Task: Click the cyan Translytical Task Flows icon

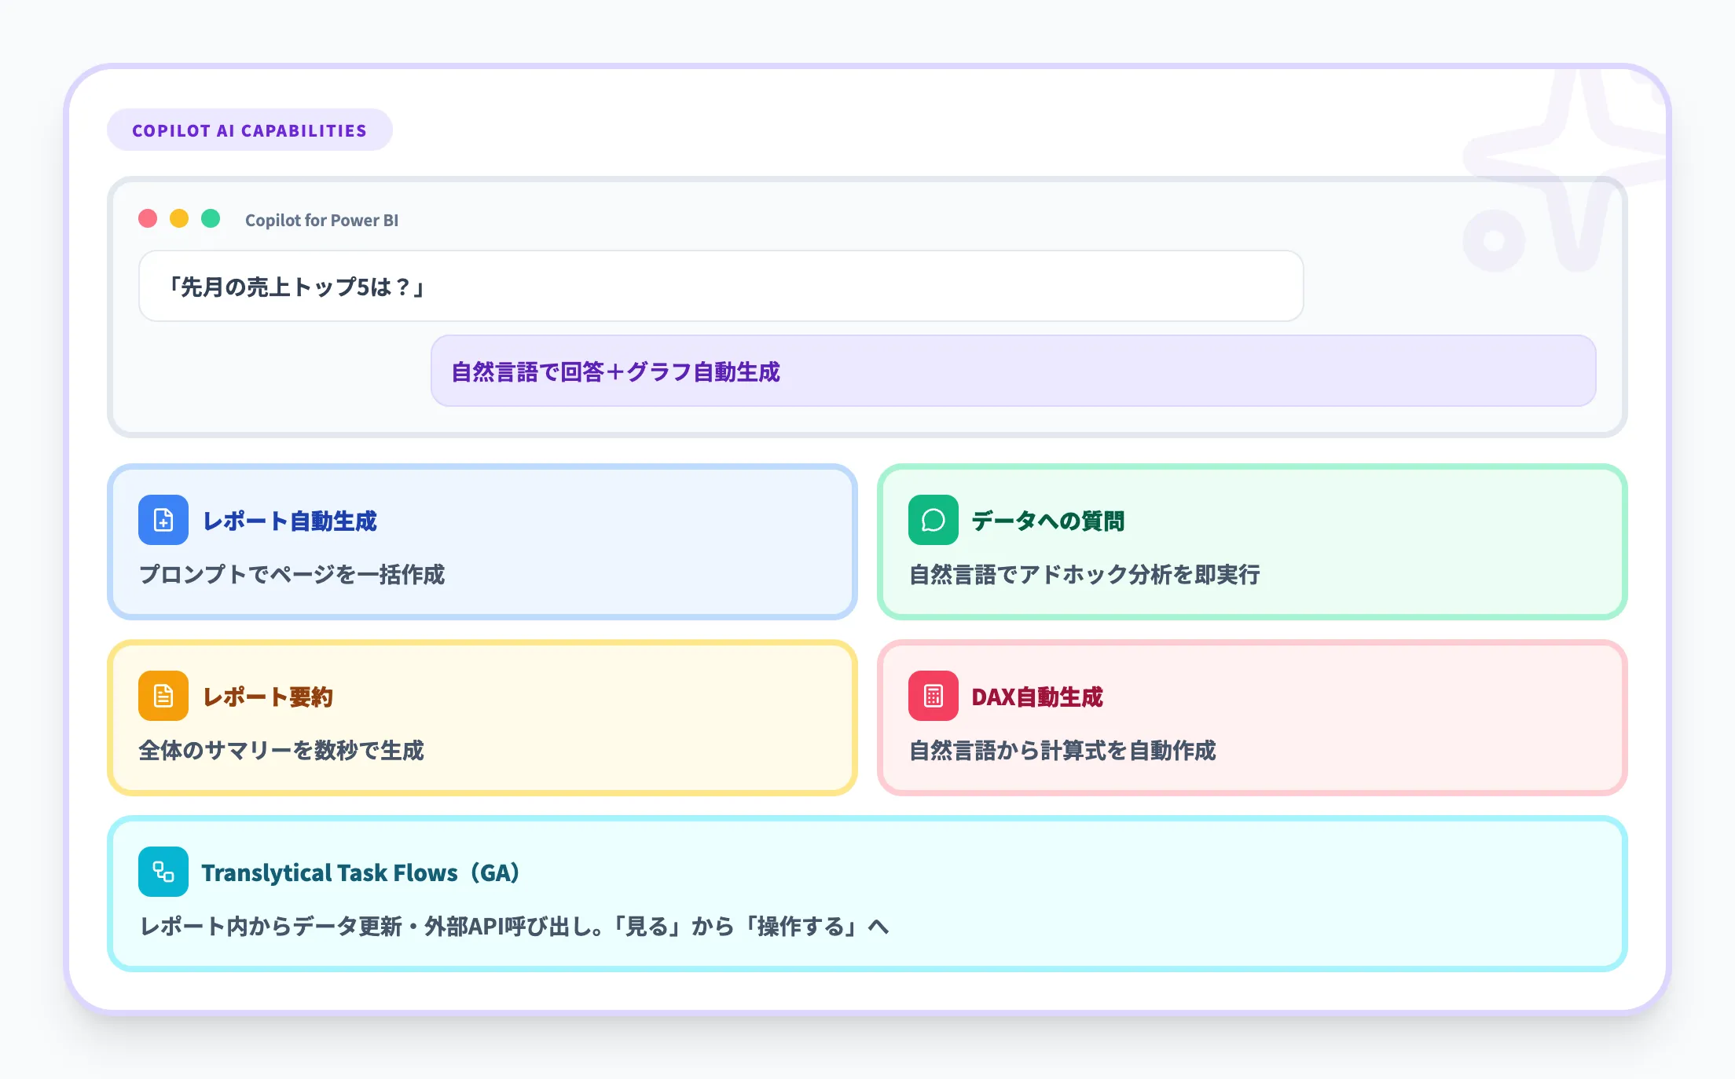Action: (x=163, y=872)
